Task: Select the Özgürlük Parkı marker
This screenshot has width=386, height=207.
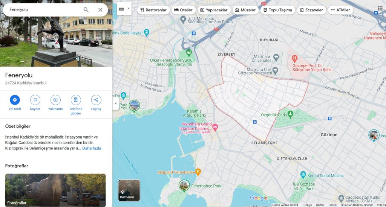Action: 291,114
